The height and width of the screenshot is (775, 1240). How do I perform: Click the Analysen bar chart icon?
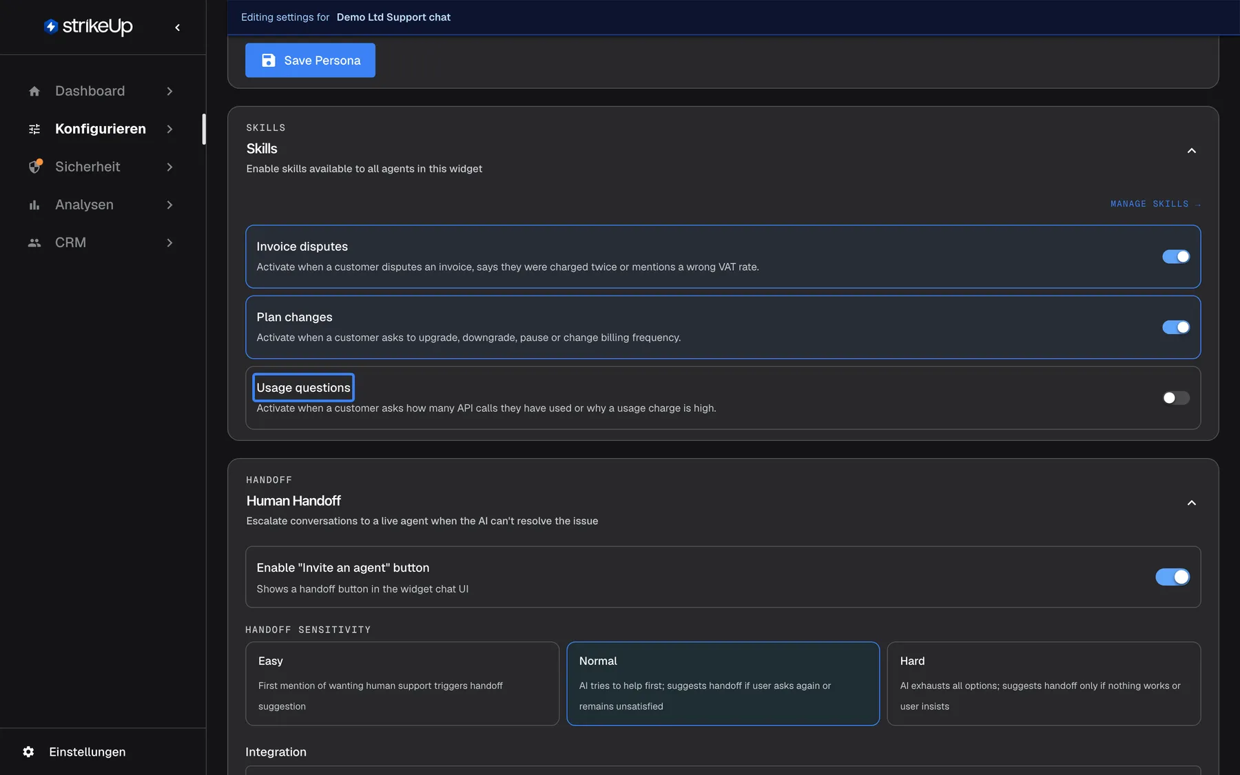click(x=34, y=205)
